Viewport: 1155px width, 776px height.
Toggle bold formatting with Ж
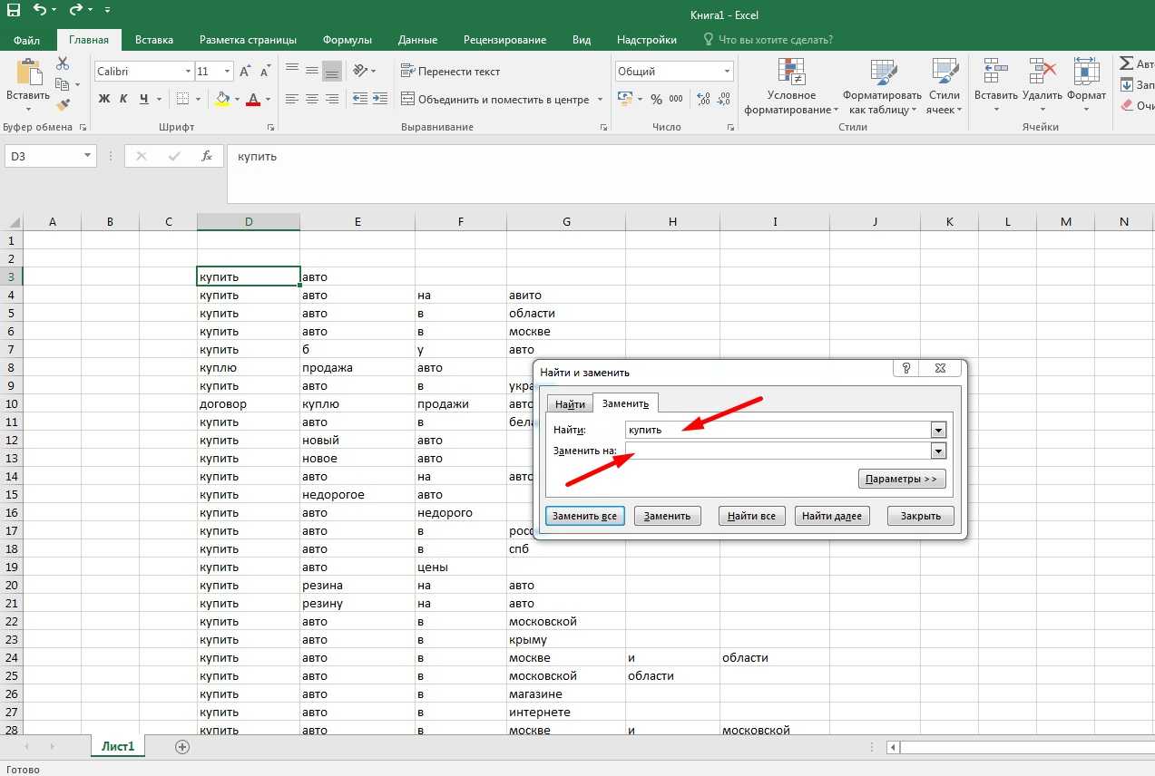tap(103, 99)
